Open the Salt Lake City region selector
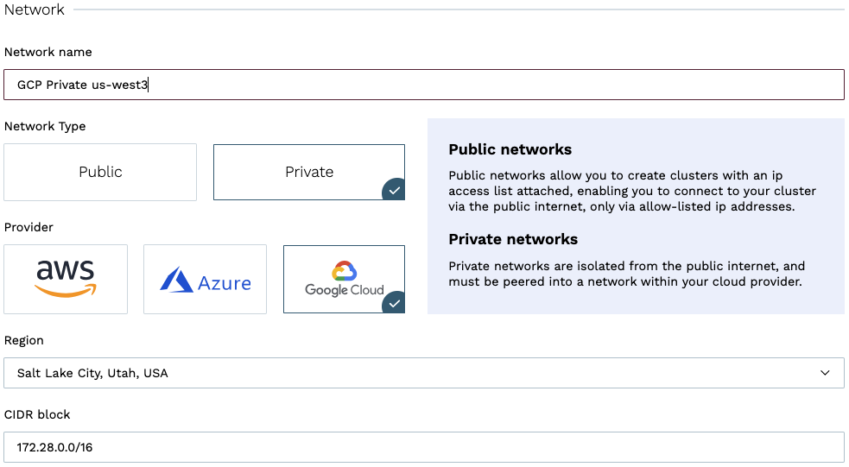 pyautogui.click(x=415, y=373)
